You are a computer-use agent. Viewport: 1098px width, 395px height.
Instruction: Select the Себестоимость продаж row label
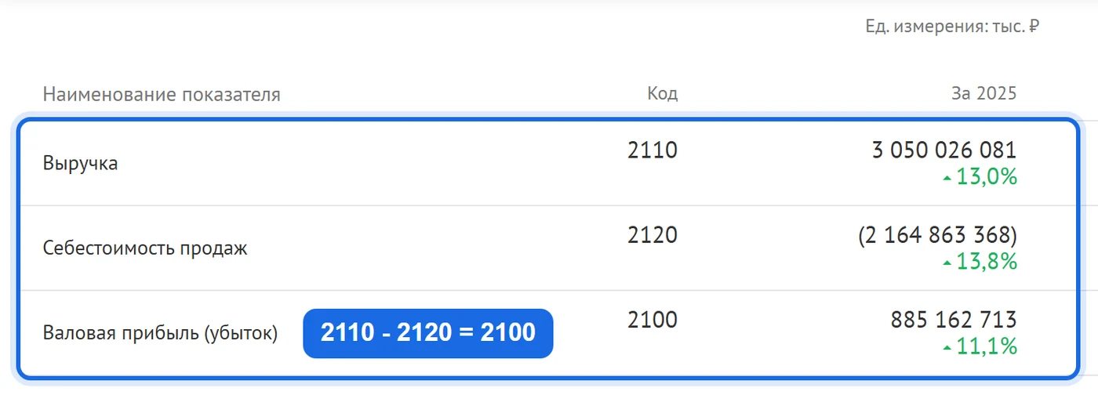point(145,249)
